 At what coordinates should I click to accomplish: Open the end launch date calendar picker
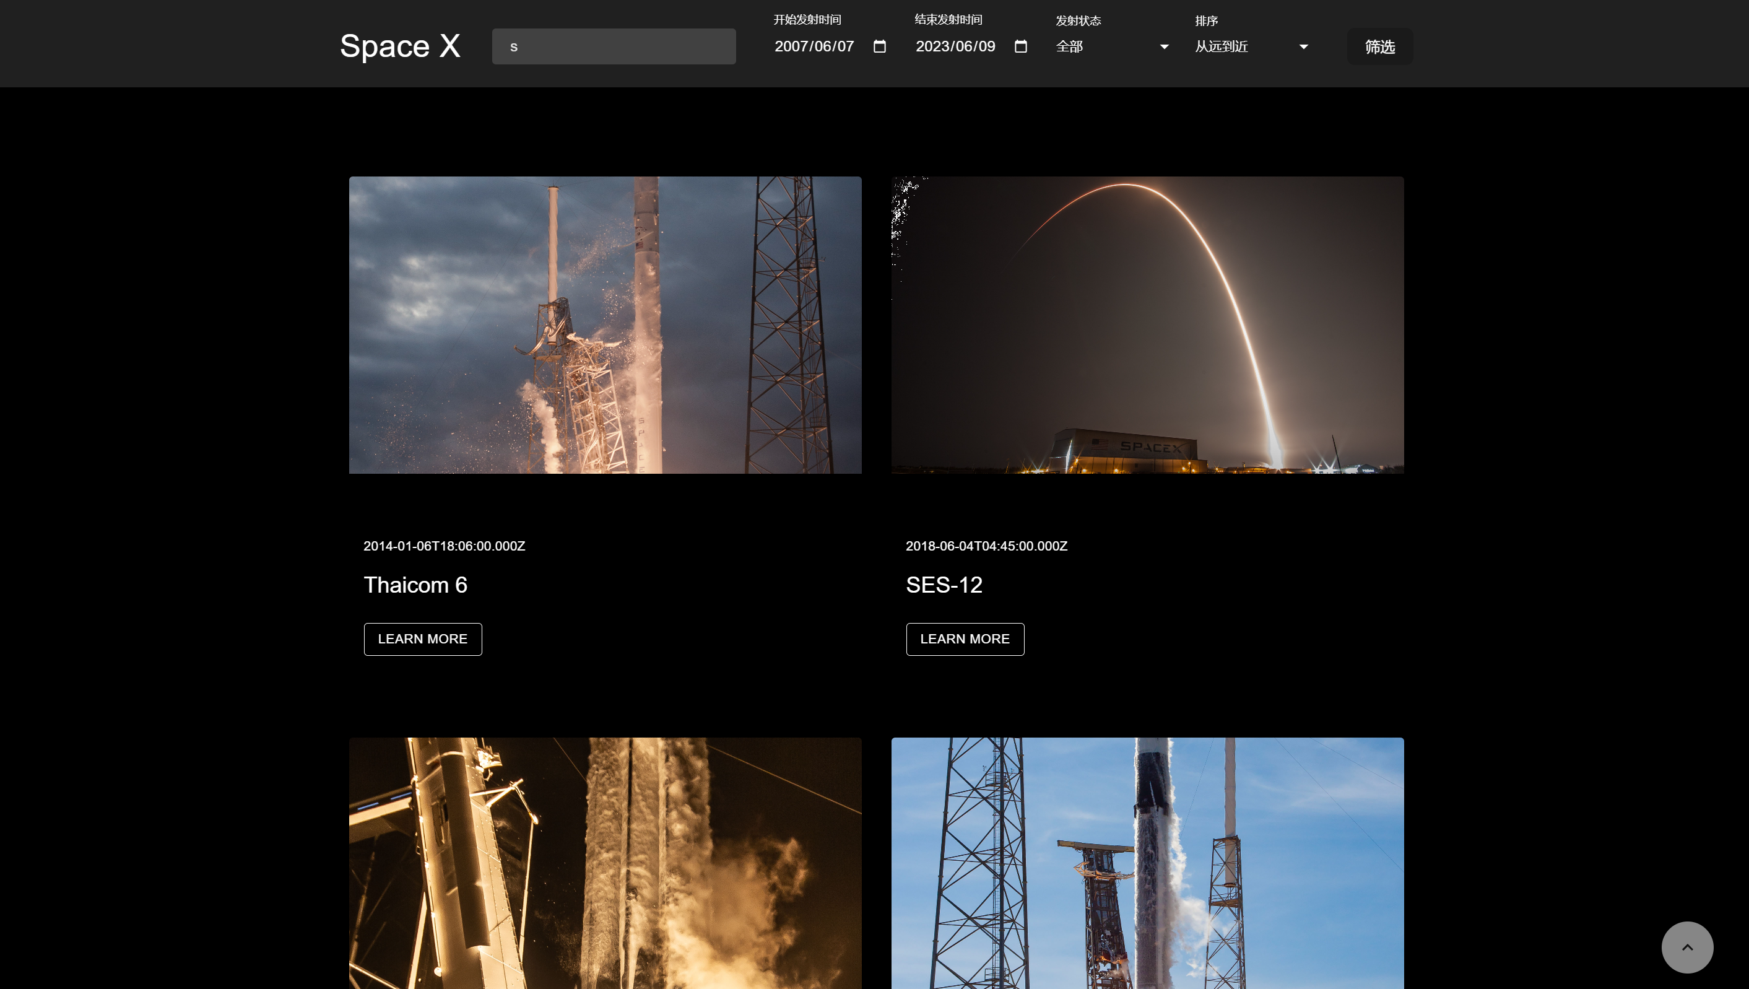click(x=1020, y=46)
